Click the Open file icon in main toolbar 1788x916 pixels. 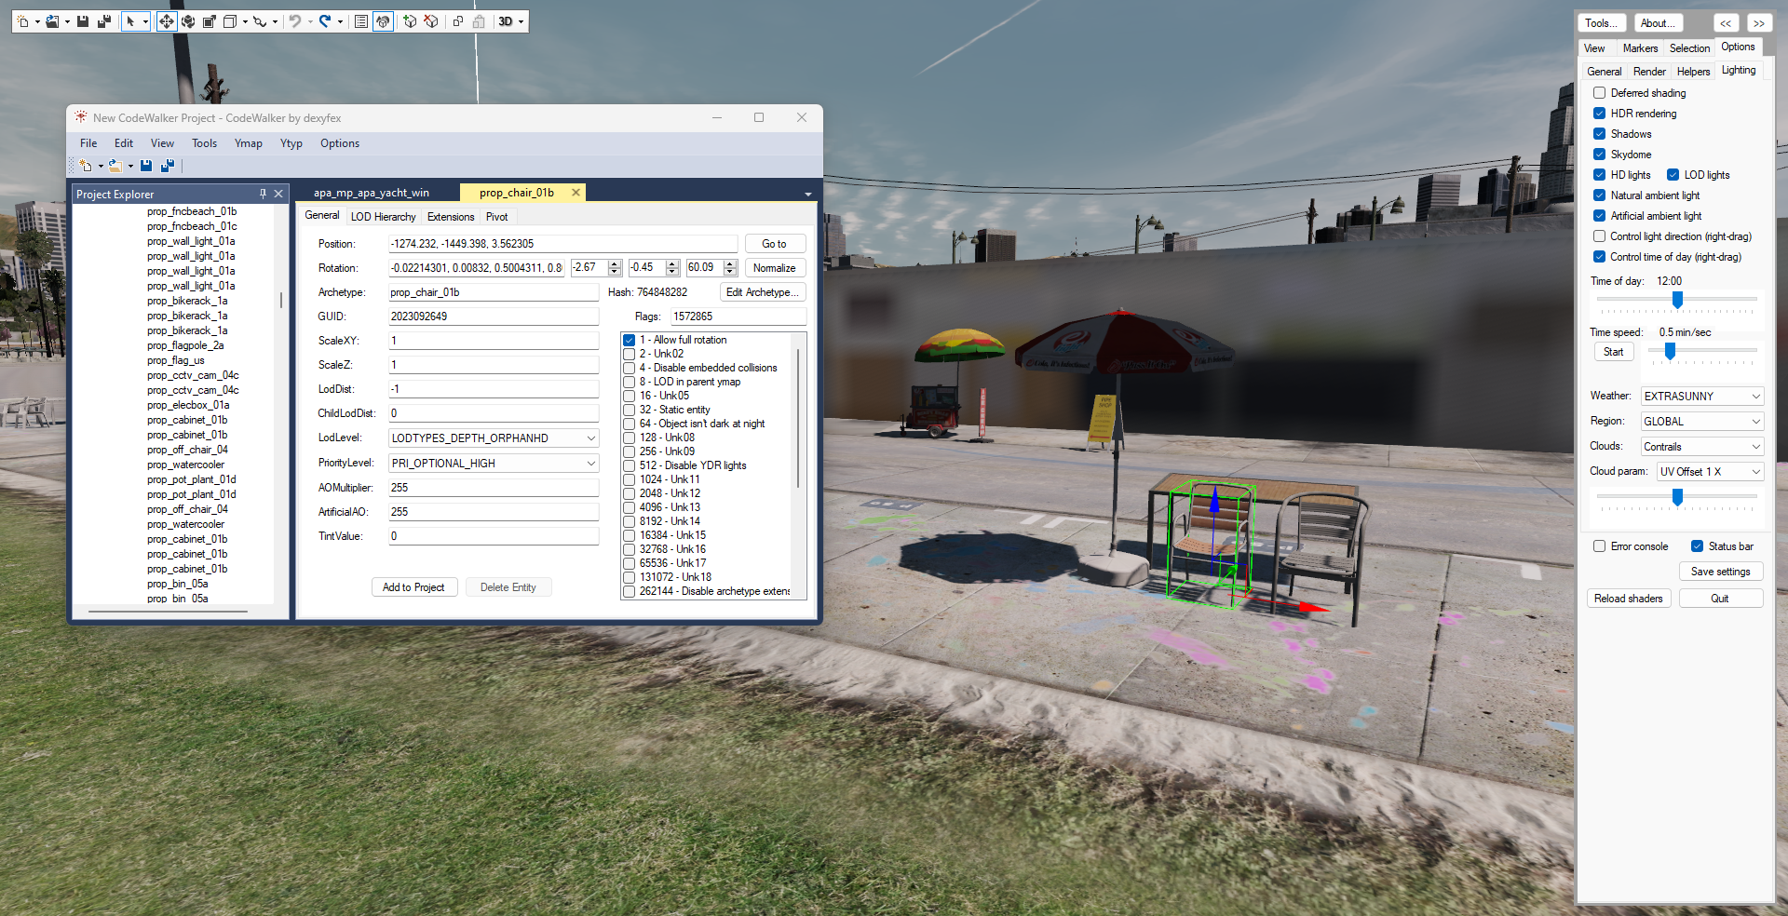click(53, 21)
